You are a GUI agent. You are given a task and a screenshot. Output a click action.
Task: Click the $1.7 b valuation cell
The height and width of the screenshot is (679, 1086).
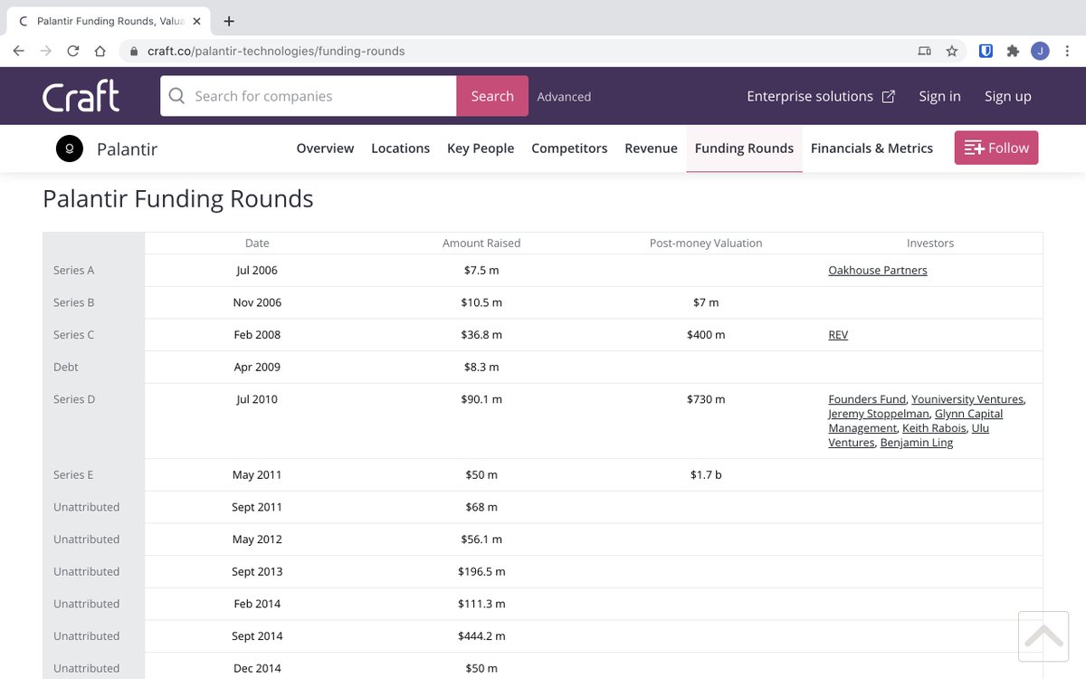(x=706, y=474)
